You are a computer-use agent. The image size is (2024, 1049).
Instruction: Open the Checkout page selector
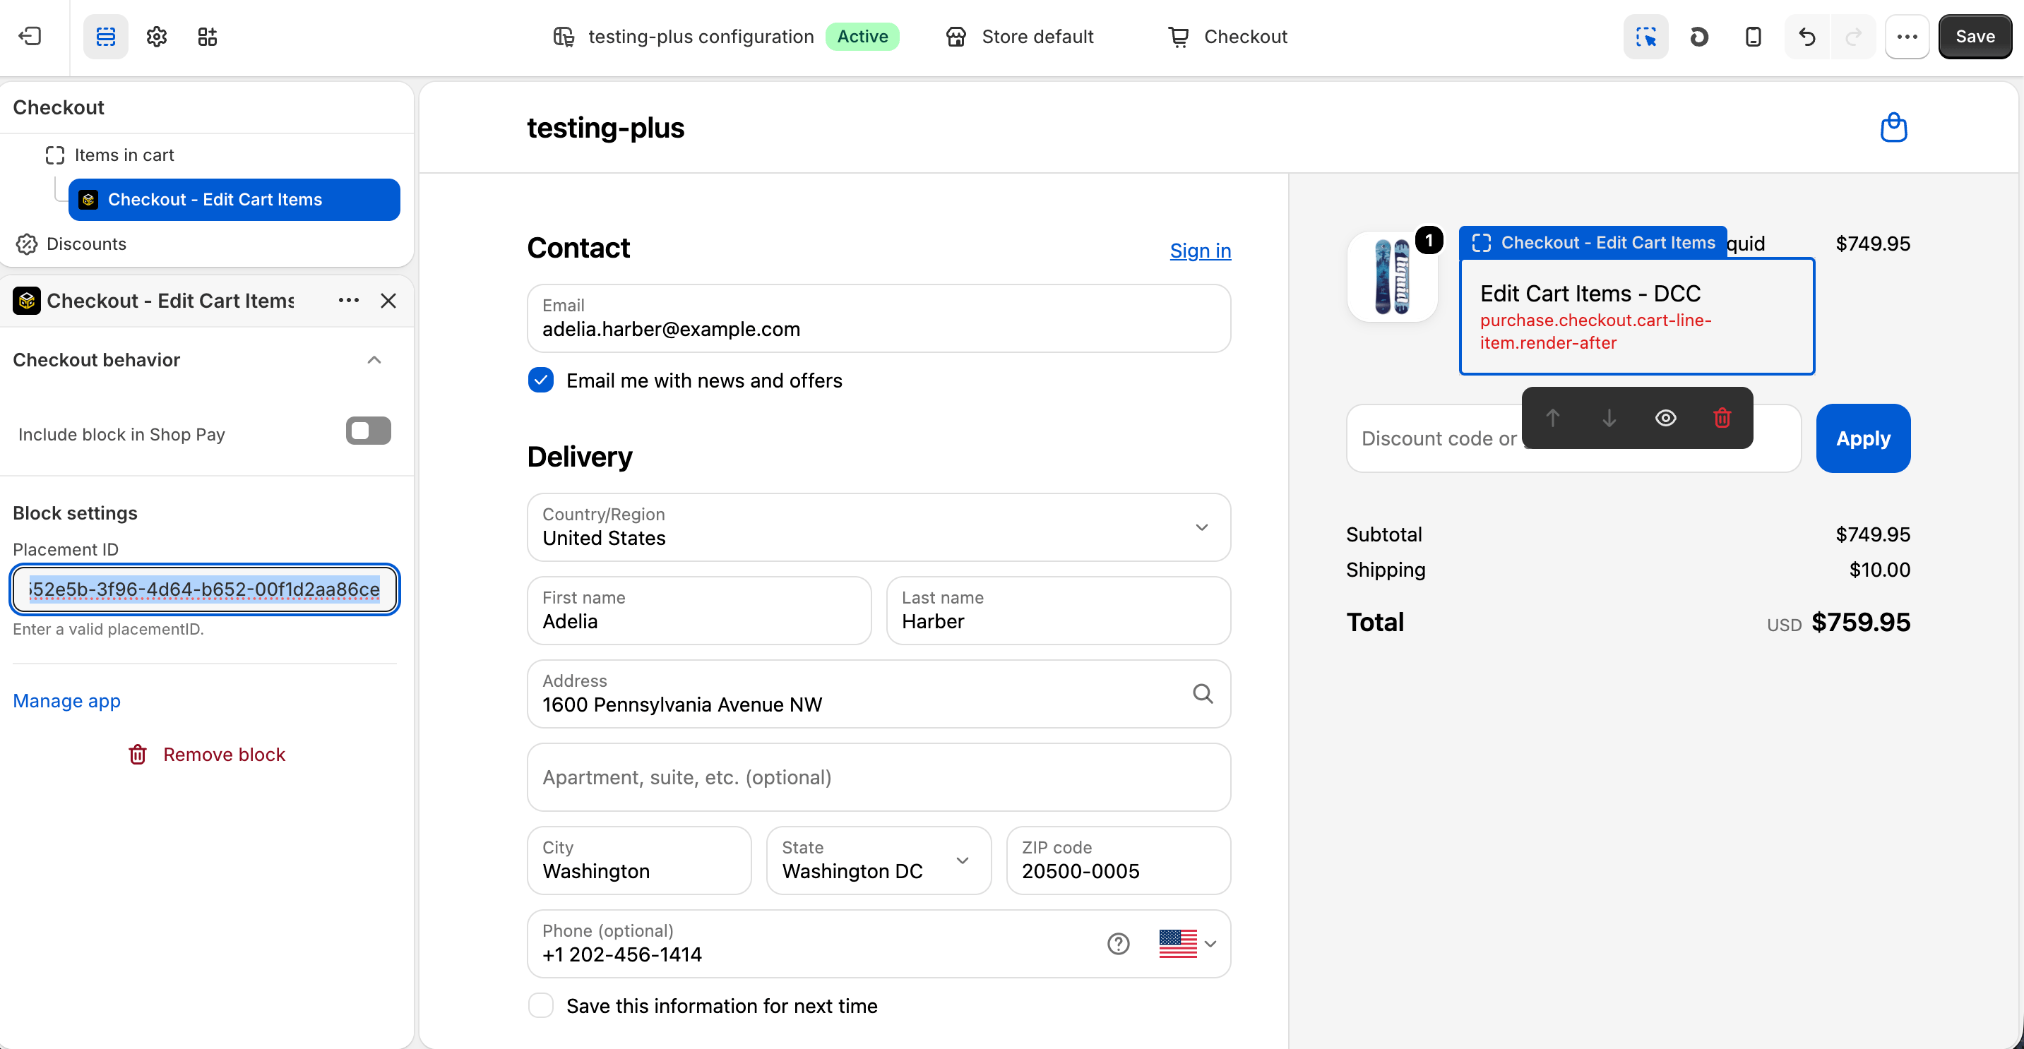click(x=1227, y=37)
